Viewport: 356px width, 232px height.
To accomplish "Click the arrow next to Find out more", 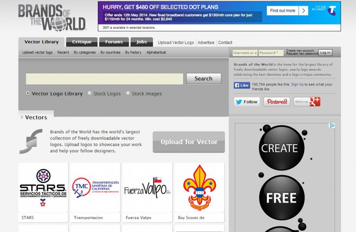I will coord(303,11).
